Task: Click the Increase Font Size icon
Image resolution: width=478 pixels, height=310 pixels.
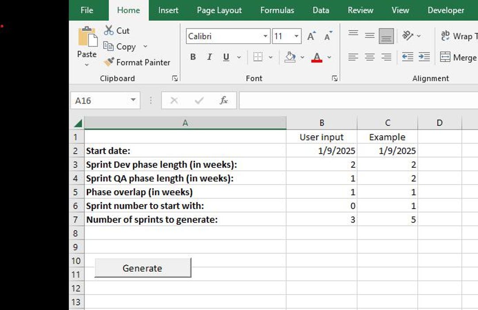Action: point(311,36)
